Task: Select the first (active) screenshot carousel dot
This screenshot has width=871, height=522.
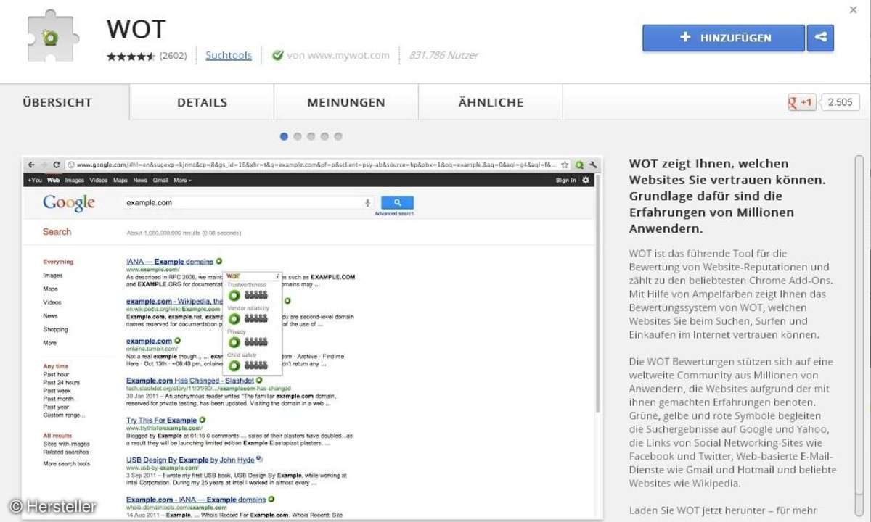Action: (284, 136)
